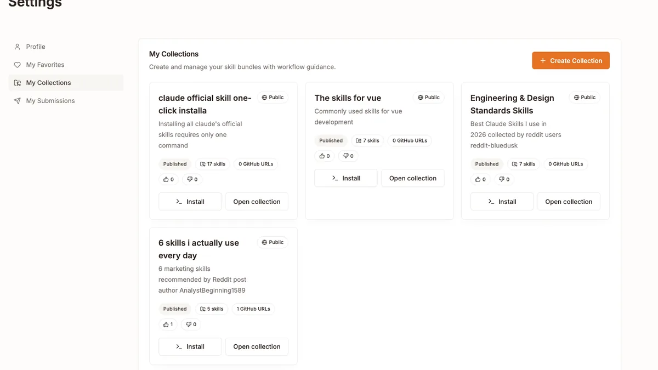Click the Create Collection button
This screenshot has height=370, width=658.
(x=570, y=61)
